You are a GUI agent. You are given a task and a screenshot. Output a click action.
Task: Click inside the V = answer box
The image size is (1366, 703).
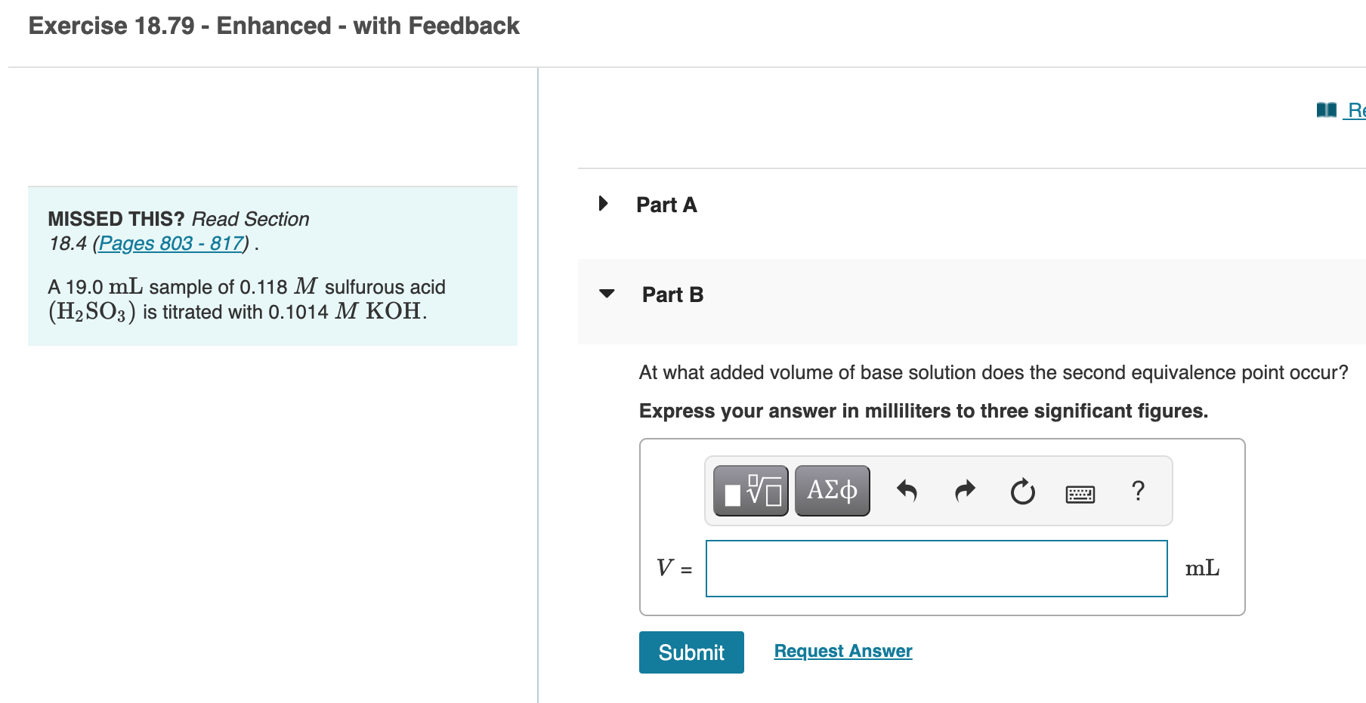pos(935,568)
